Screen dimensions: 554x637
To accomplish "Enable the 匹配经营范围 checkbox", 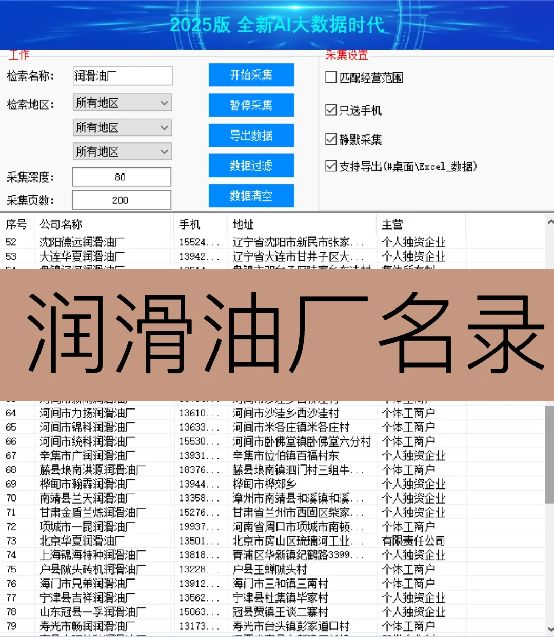I will 331,77.
